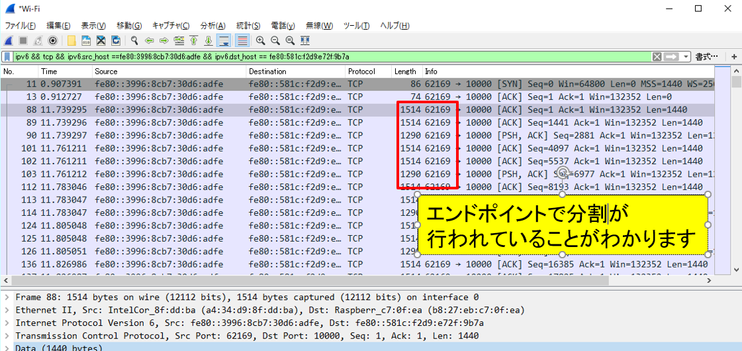
Task: Click the start capture shark fin icon
Action: [x=9, y=40]
